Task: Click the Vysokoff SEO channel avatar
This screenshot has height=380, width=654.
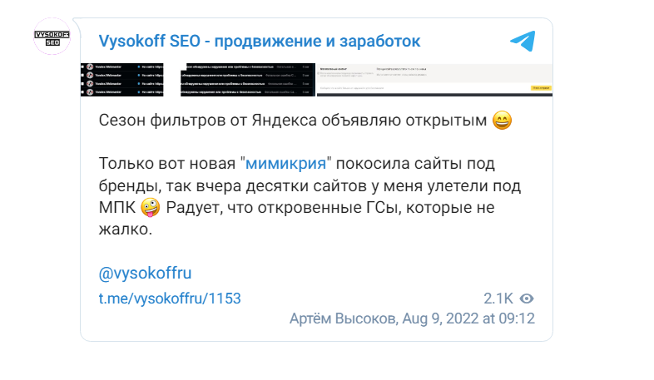Action: pyautogui.click(x=52, y=35)
